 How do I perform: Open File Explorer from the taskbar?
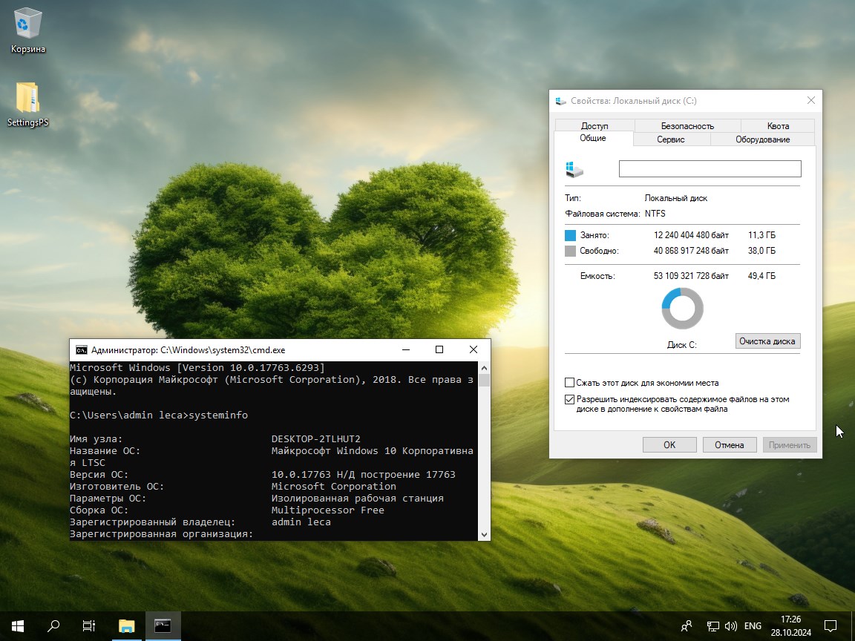point(126,625)
